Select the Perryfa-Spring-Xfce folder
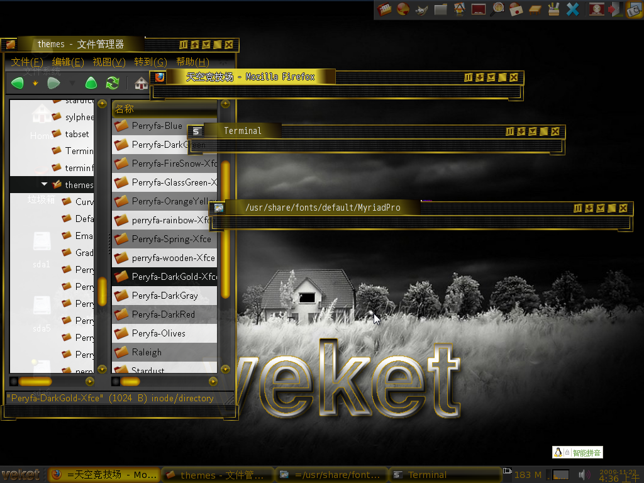644x483 pixels. 165,239
